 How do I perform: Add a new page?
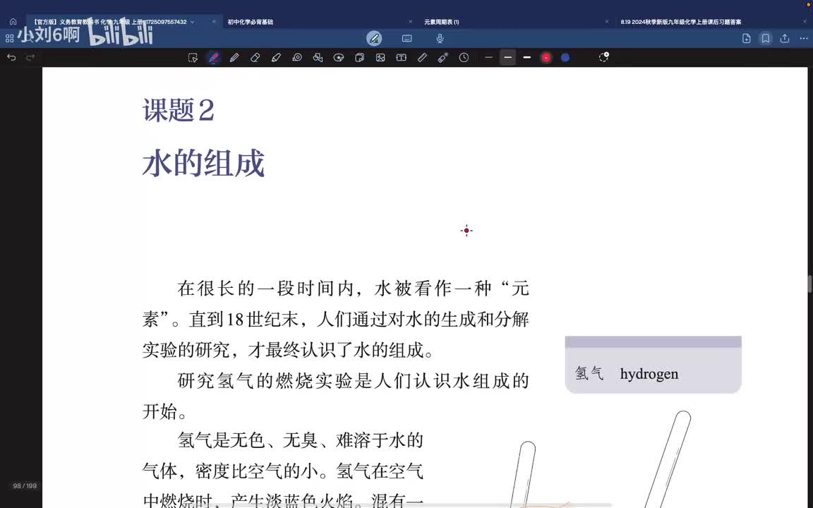click(x=747, y=38)
